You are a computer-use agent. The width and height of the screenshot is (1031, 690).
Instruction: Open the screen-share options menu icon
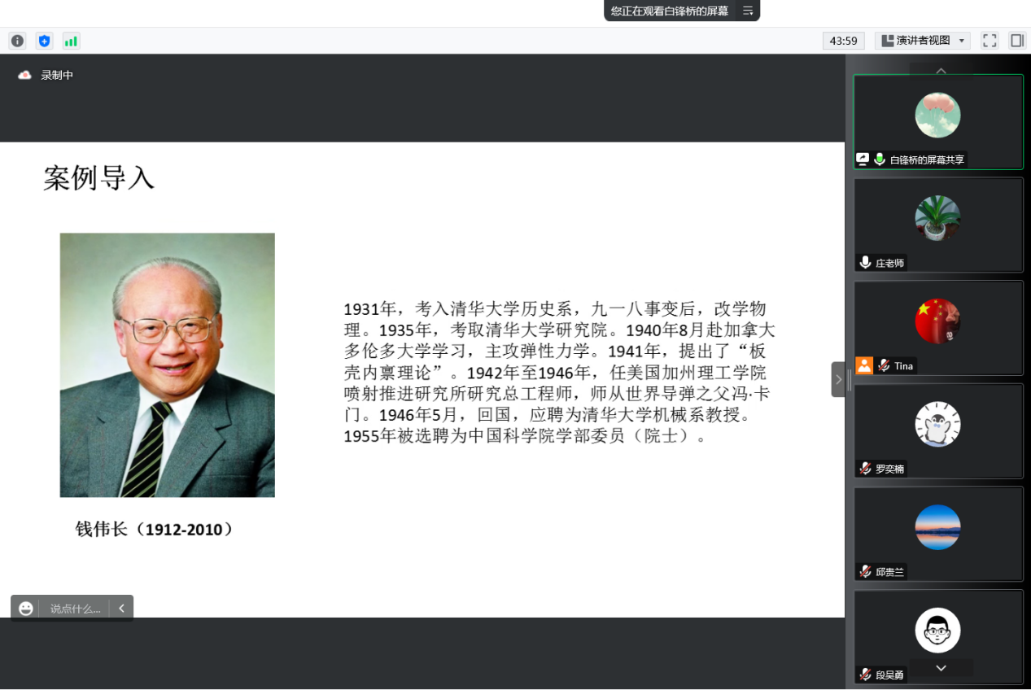click(x=747, y=11)
